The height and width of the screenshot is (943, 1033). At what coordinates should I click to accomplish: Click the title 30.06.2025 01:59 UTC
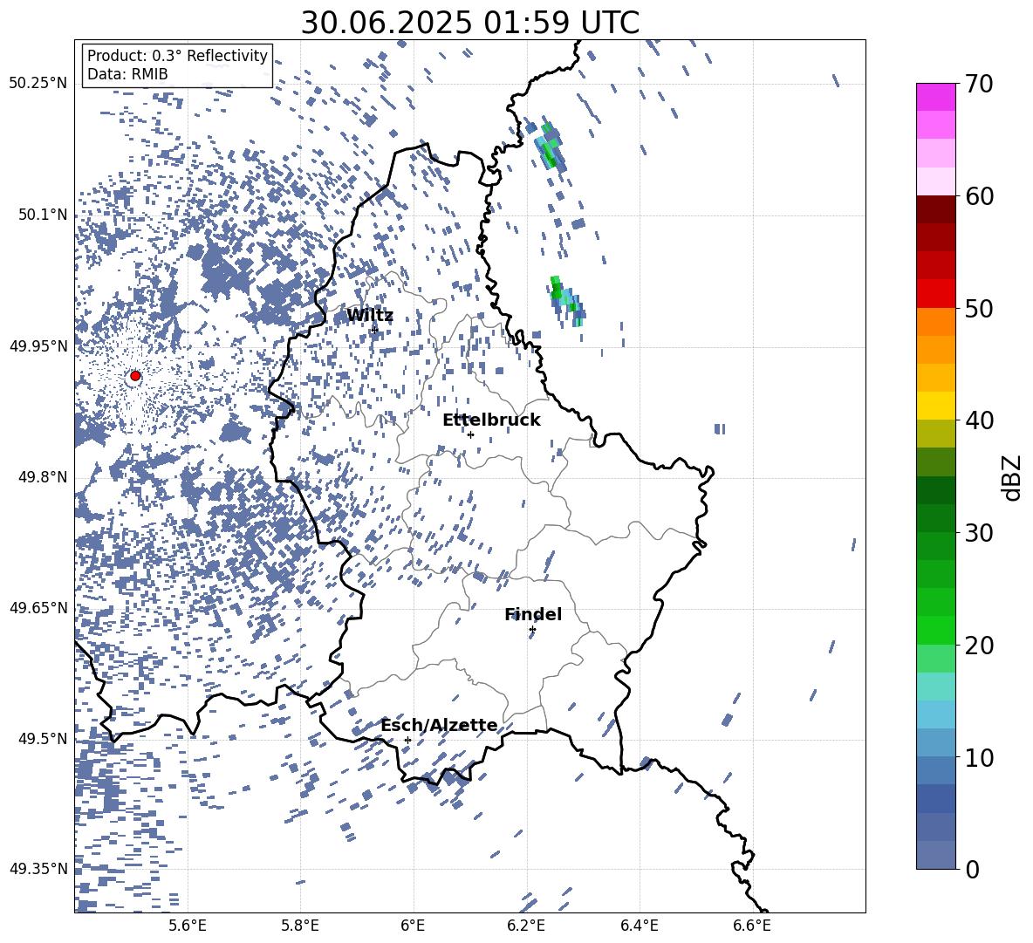point(470,23)
